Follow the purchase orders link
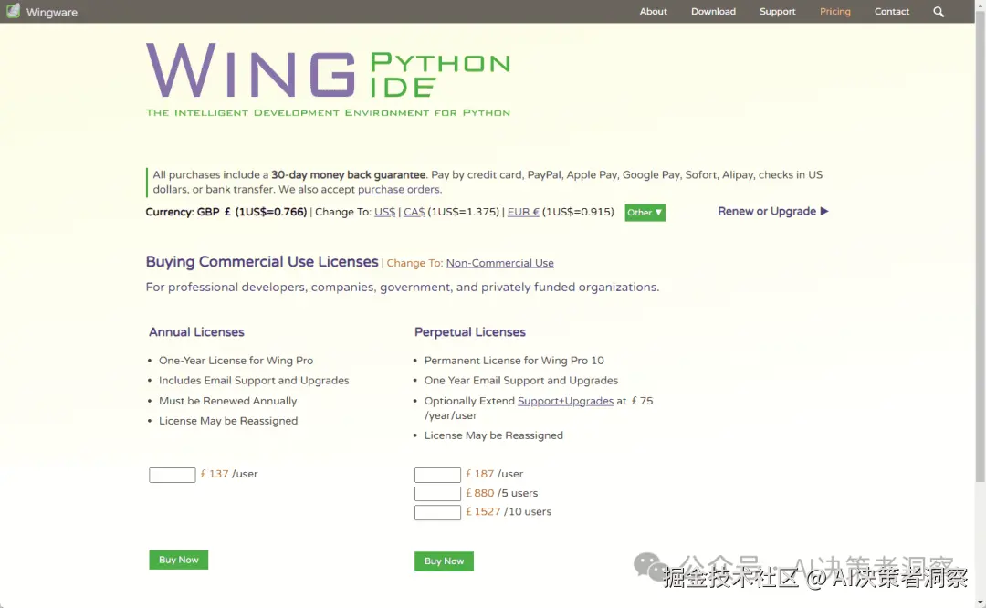986x608 pixels. coord(399,189)
